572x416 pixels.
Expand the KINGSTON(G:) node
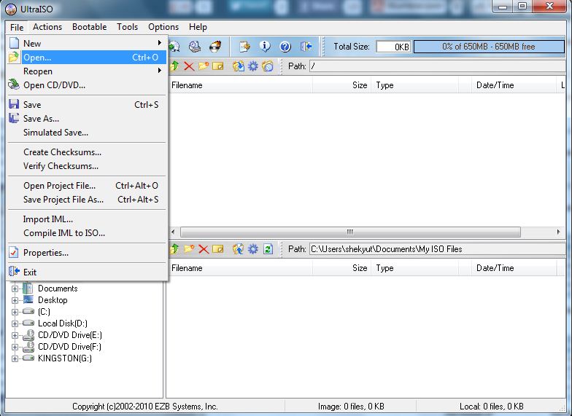(15, 358)
